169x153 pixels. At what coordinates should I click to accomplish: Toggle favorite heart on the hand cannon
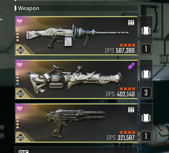pyautogui.click(x=19, y=108)
